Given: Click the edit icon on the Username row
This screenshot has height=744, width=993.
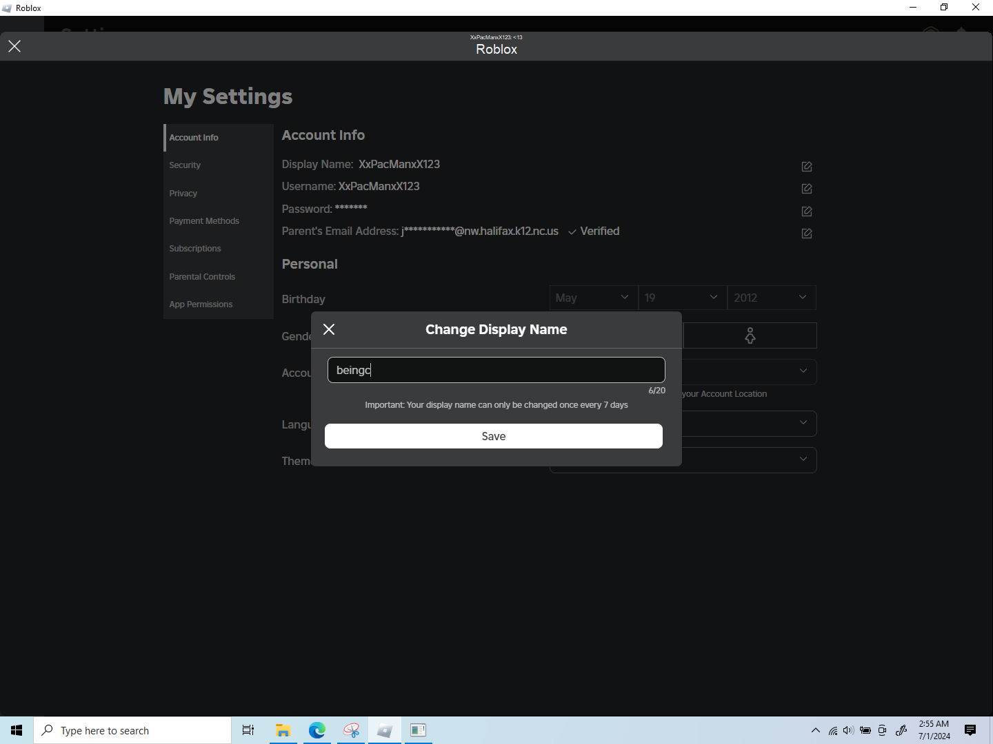Looking at the screenshot, I should pos(807,189).
